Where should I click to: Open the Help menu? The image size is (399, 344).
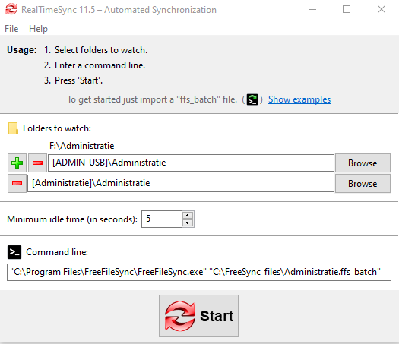(x=38, y=29)
